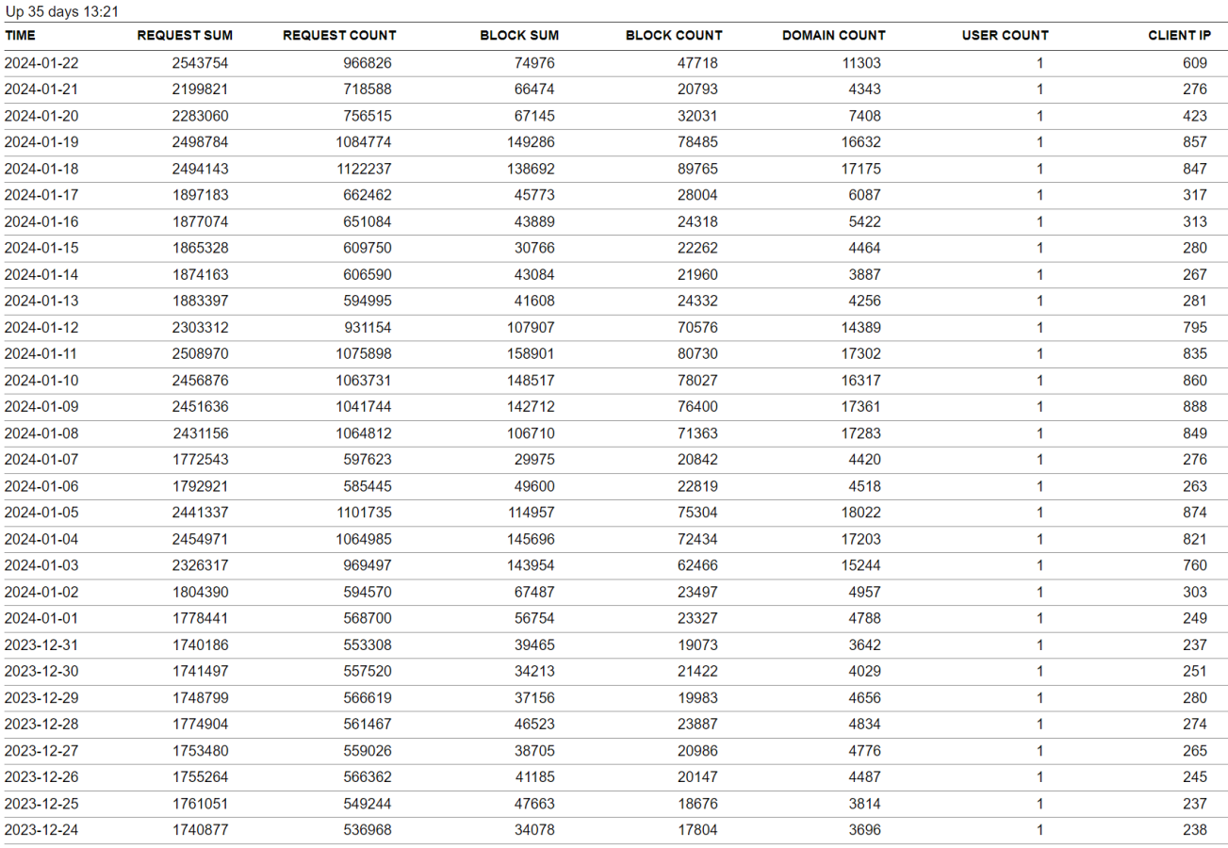Click the 2023-12-31 date cell
This screenshot has height=848, width=1228.
(x=41, y=644)
